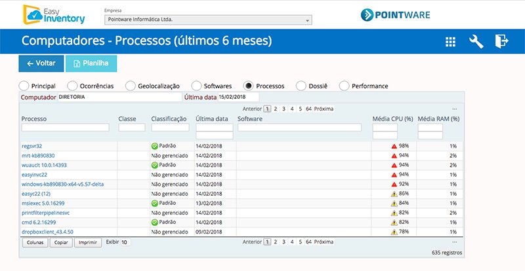This screenshot has height=271, width=525.
Task: Select the Geolocalização radio button
Action: [131, 86]
